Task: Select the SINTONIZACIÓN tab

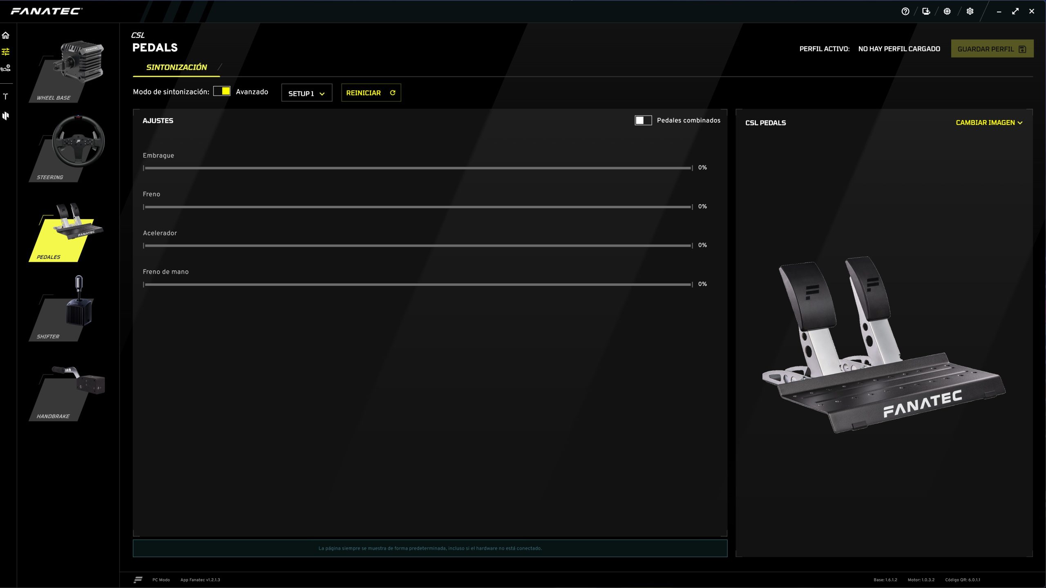Action: pyautogui.click(x=177, y=67)
